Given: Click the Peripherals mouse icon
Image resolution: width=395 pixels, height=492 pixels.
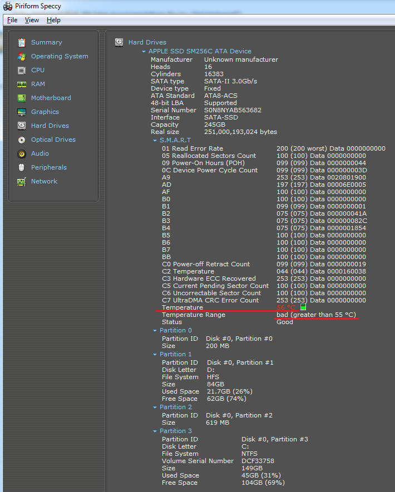Looking at the screenshot, I should pyautogui.click(x=21, y=167).
